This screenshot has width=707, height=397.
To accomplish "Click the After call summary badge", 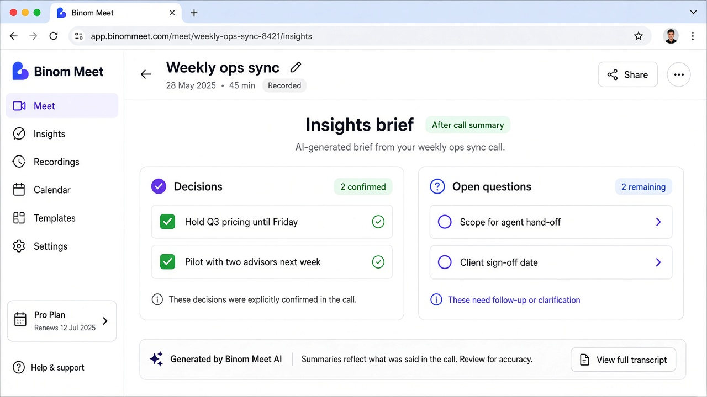I will click(x=468, y=125).
